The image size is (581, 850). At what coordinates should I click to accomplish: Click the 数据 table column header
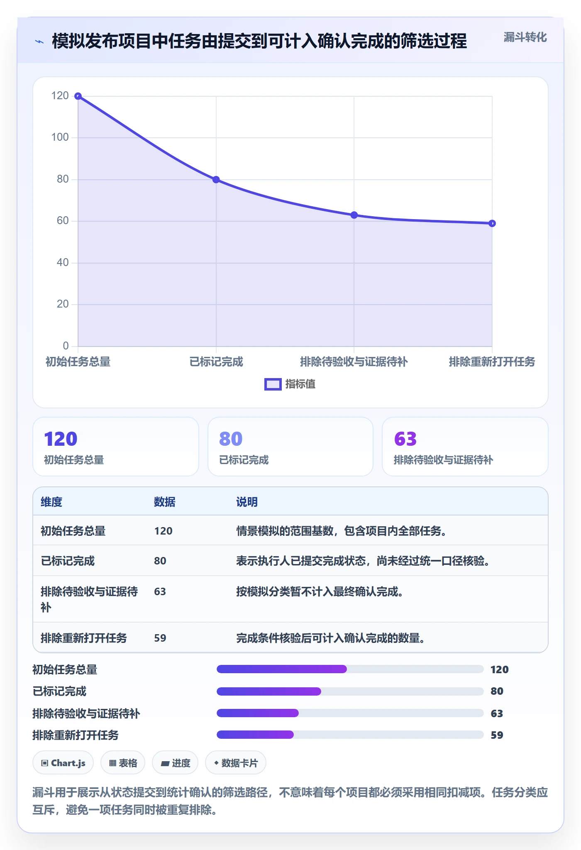[x=165, y=502]
